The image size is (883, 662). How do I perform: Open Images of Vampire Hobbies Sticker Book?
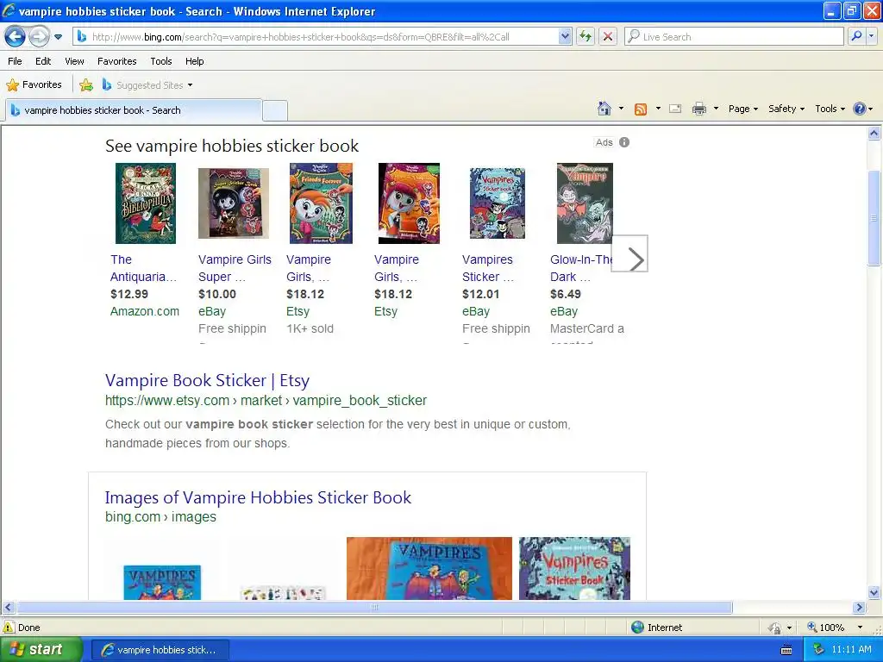(258, 497)
